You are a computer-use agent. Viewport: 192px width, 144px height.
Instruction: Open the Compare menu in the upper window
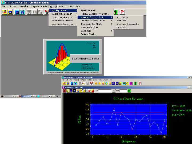[x=34, y=6]
